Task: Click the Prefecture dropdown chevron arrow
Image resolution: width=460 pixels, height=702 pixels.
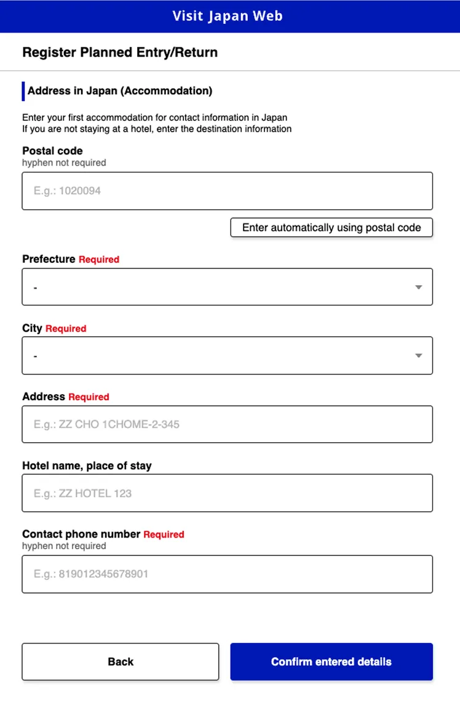Action: 418,286
